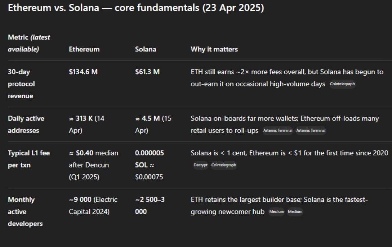The width and height of the screenshot is (392, 247).
Task: Open the first Artemis Terminal citation chip
Action: point(277,130)
